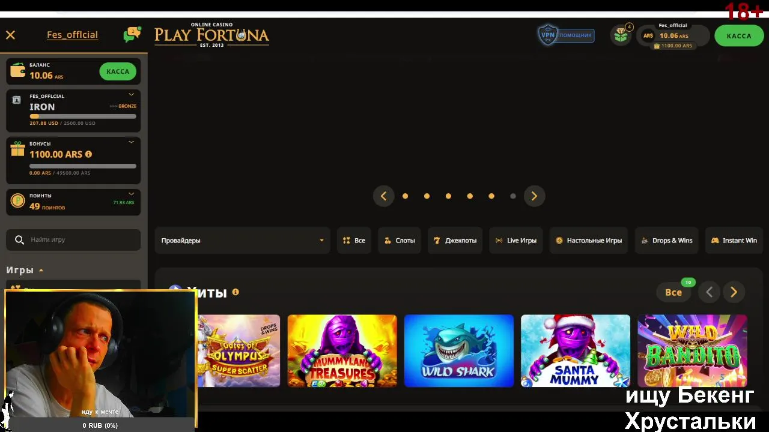The image size is (769, 432).
Task: Click the bonus info icon next to 1100.00 ARS
Action: [89, 154]
